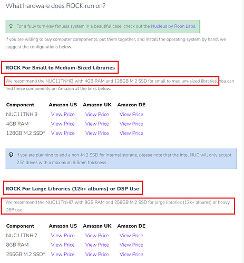View Amazon DE price for 256GB M.2 SSD
244x263 pixels.
[131, 254]
